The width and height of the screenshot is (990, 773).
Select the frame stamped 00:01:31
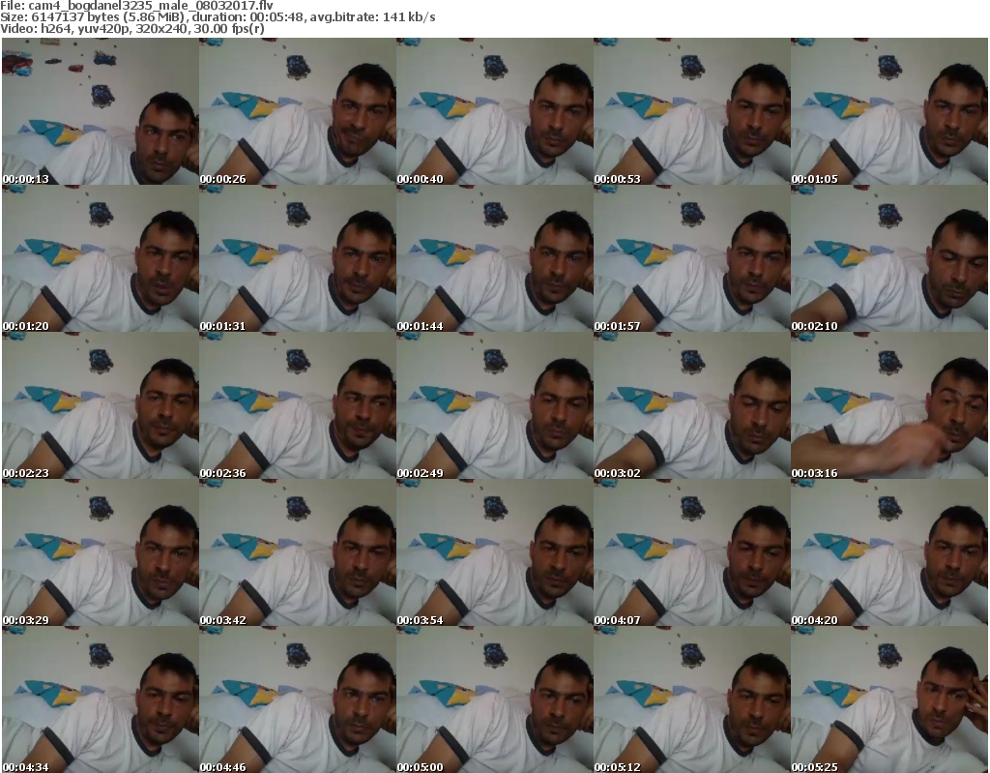coord(298,258)
